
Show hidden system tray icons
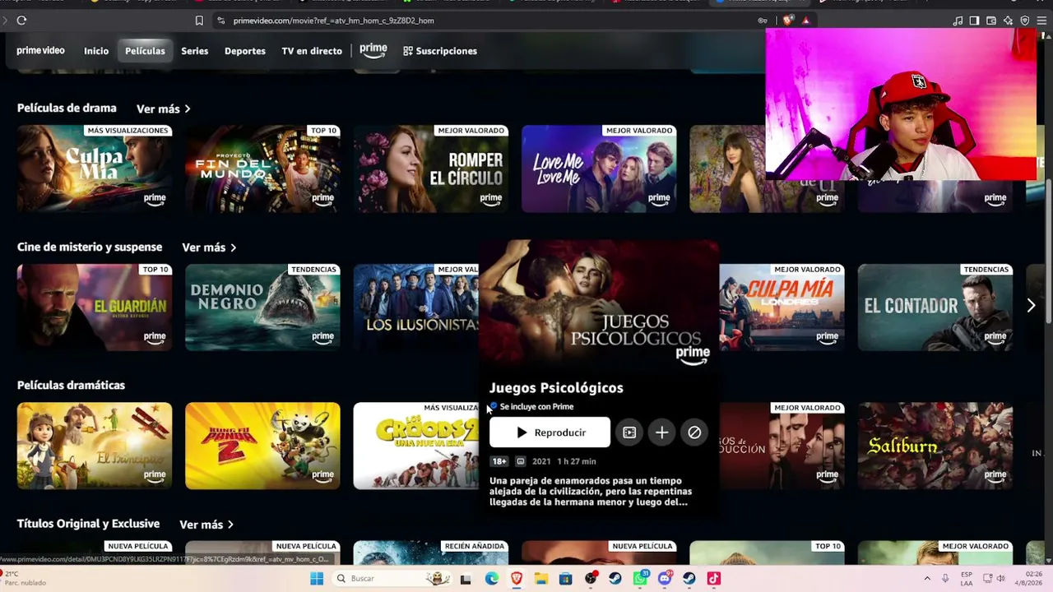coord(927,579)
